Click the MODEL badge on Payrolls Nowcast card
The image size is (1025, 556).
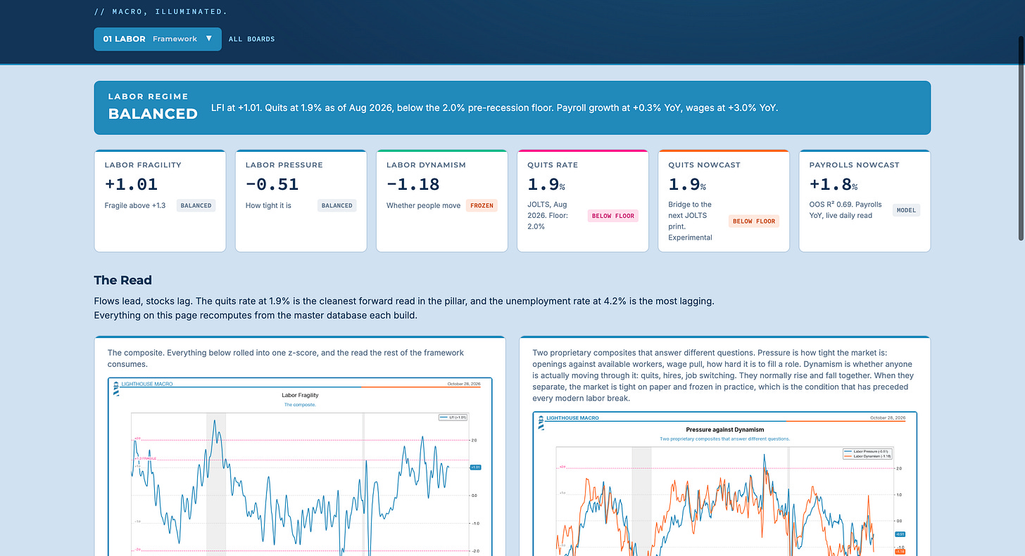[907, 210]
